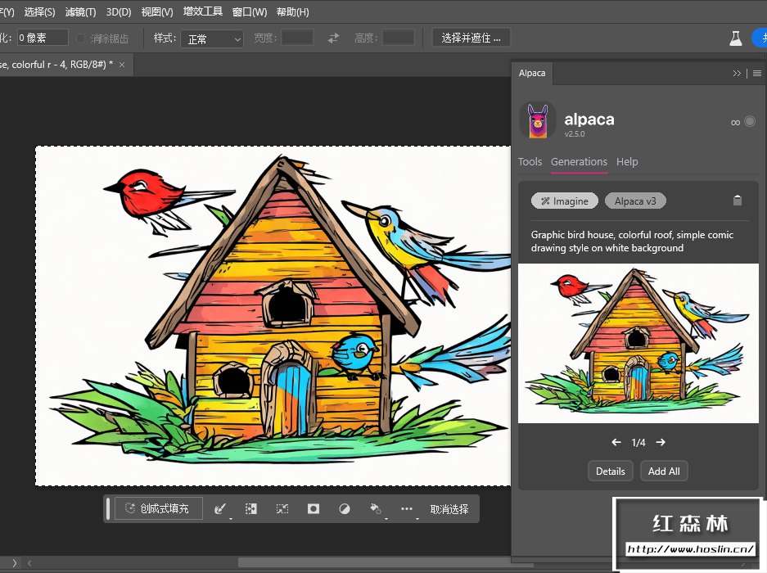Open the 样式 style dropdown
This screenshot has height=573, width=767.
[x=212, y=38]
